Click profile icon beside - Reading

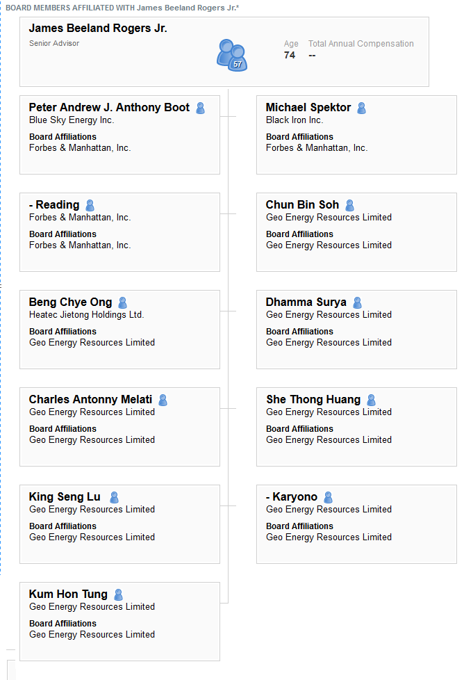[x=90, y=205]
